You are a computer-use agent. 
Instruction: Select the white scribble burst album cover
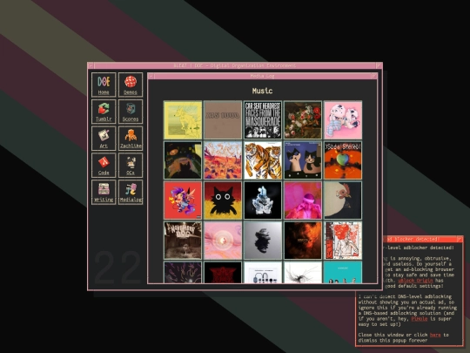coord(303,272)
